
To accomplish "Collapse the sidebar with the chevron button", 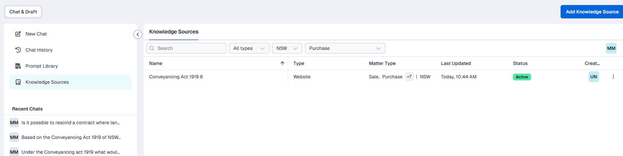I will click(x=138, y=34).
